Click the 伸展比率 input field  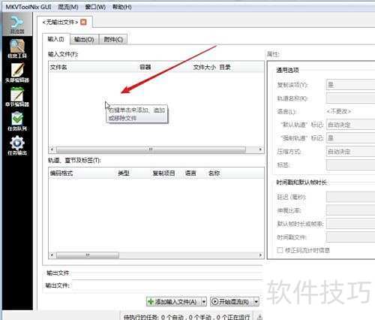(x=350, y=210)
